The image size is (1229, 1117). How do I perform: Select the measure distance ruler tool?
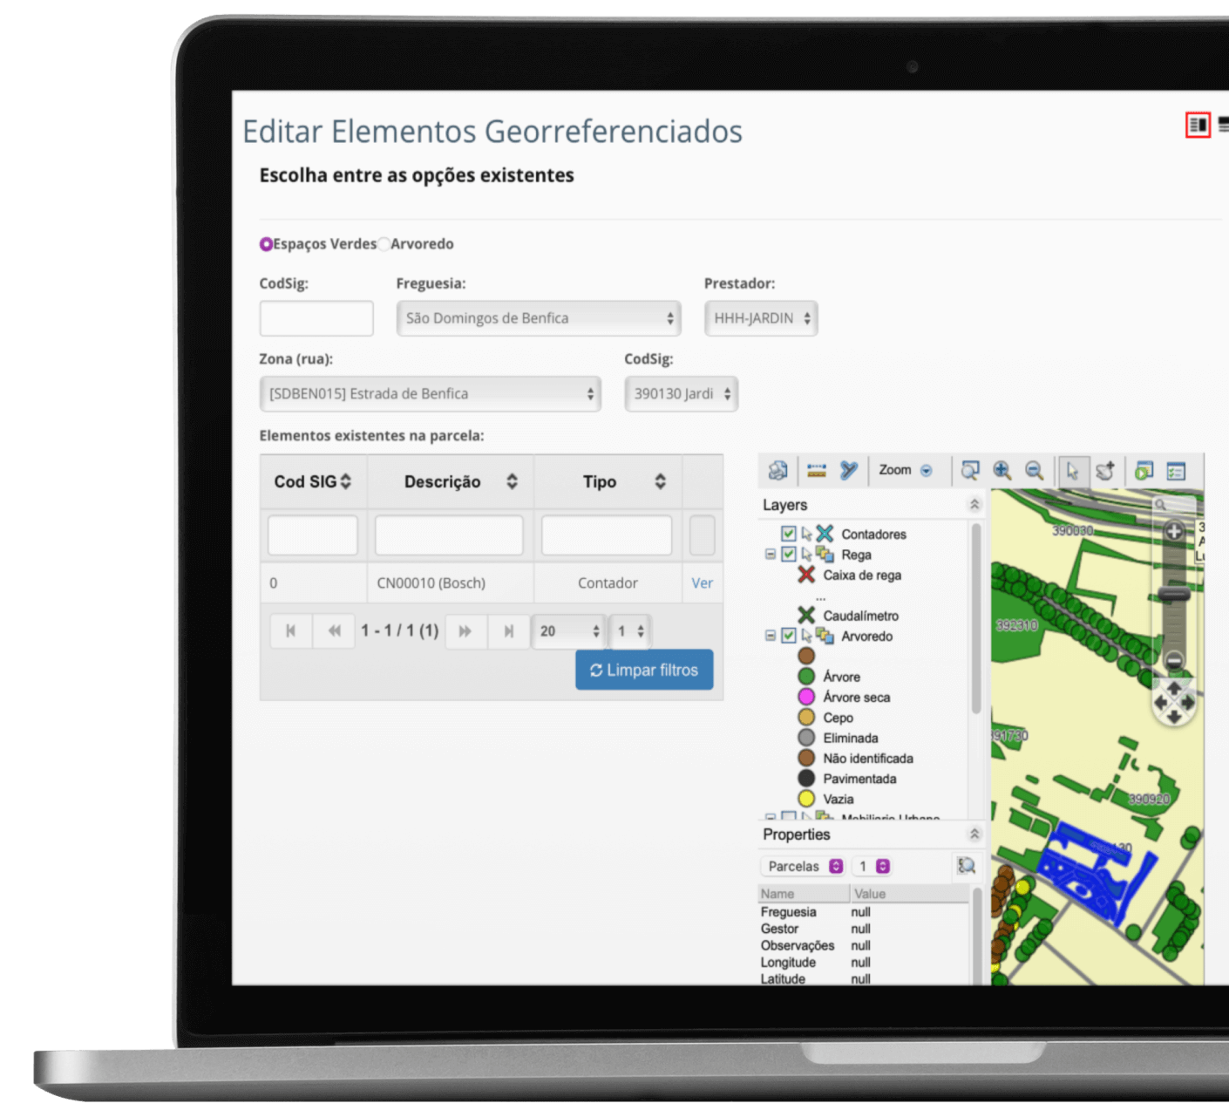click(817, 471)
